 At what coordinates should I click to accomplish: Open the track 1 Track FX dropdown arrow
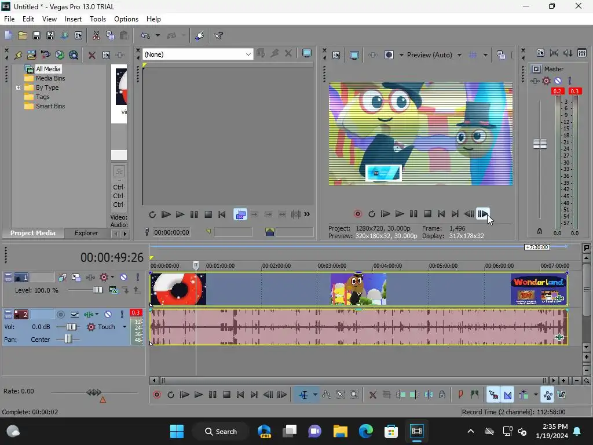112,278
